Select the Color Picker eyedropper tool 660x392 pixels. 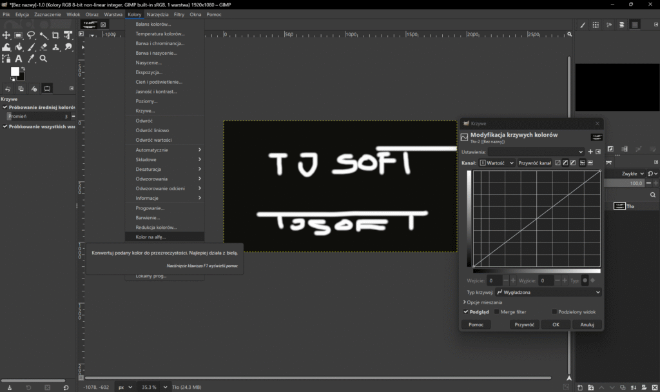31,59
